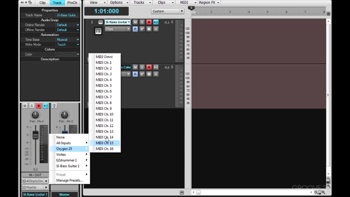Image resolution: width=350 pixels, height=197 pixels.
Task: Click the Online Render Default dropdown
Action: pos(68,25)
